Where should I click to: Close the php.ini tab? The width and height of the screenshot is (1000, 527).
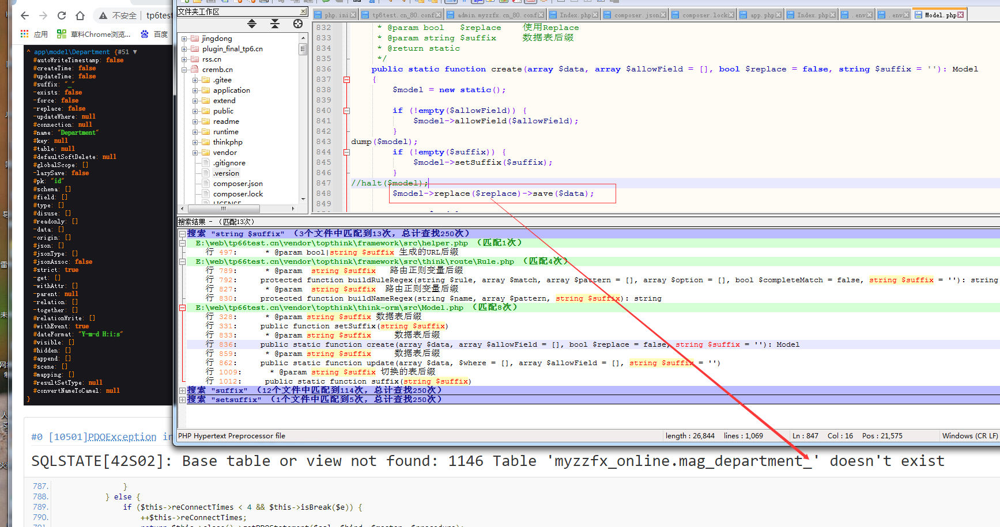[x=353, y=15]
